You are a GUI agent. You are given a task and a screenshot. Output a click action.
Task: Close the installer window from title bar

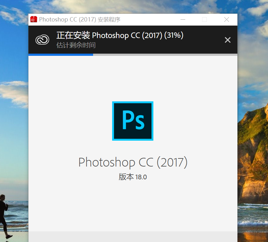(227, 20)
